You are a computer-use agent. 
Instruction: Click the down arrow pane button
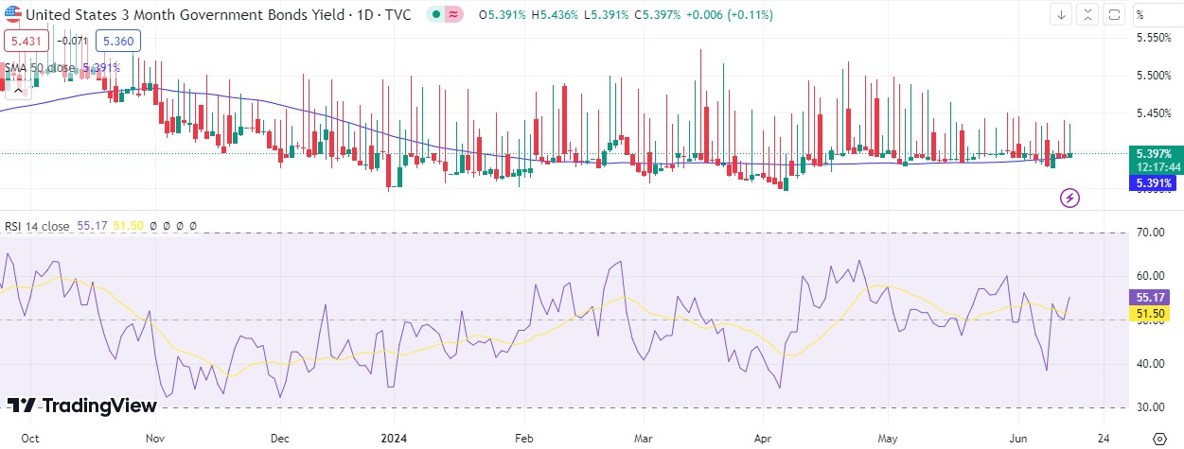click(1061, 14)
